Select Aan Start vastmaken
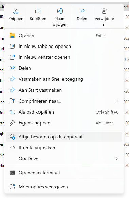Viewport: 129px width, 198px height. click(64, 90)
